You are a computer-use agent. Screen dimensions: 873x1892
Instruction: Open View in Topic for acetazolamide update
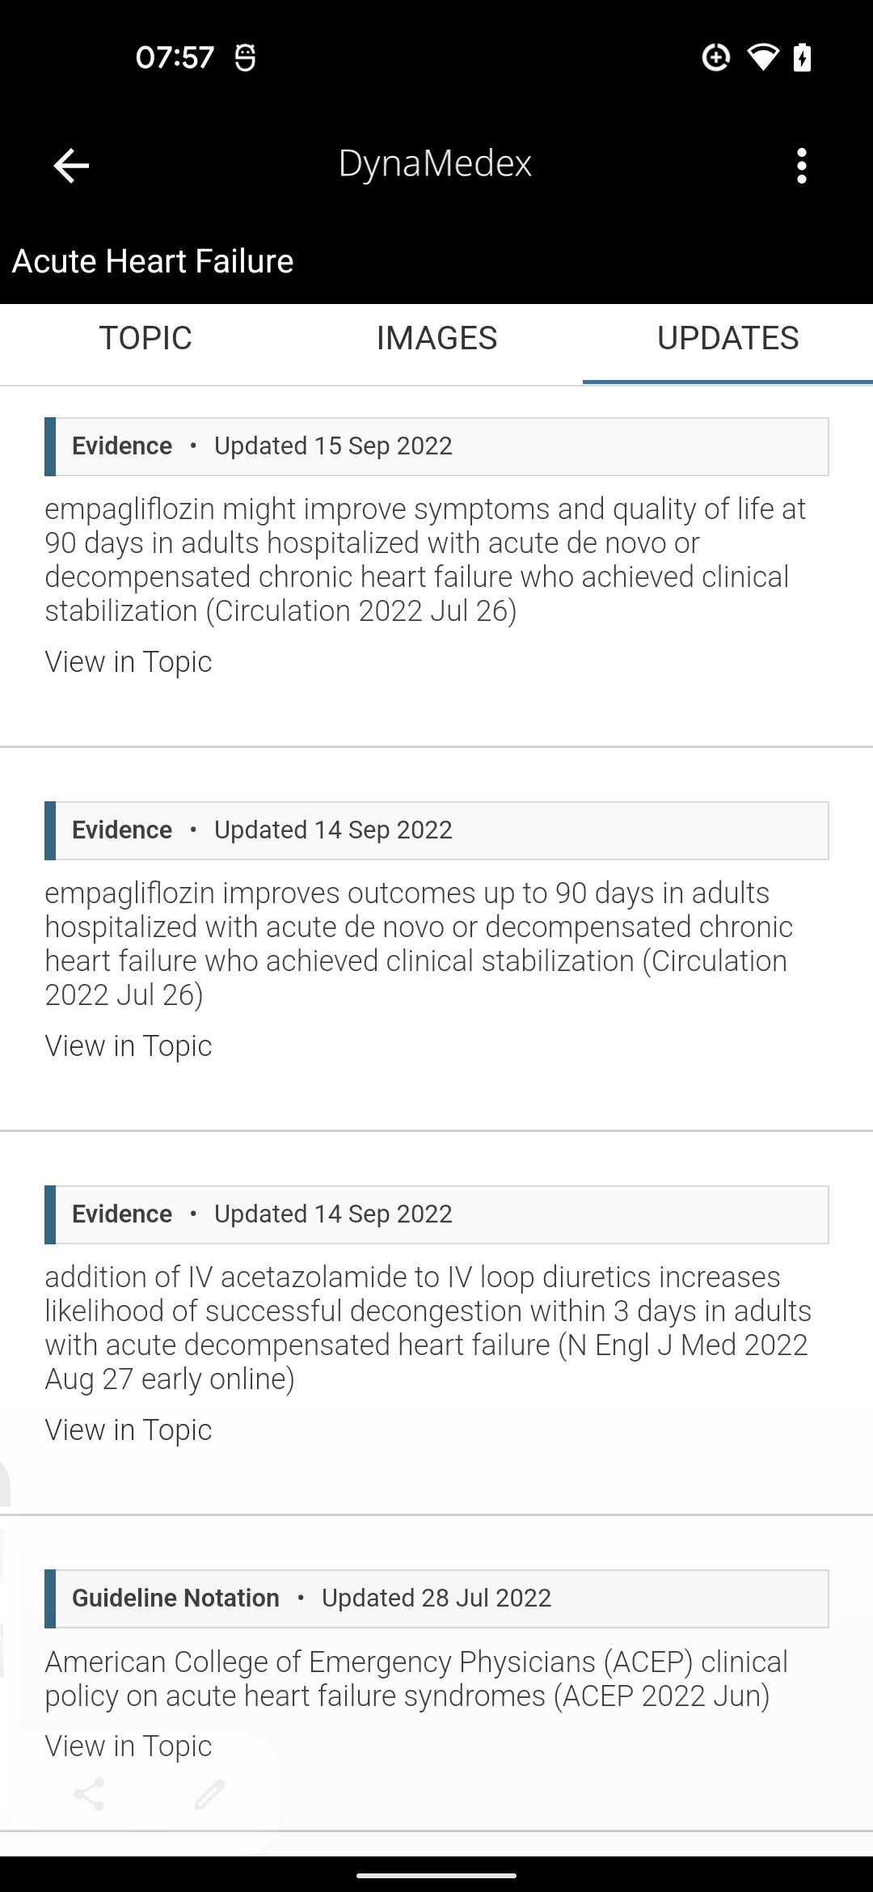(129, 1430)
